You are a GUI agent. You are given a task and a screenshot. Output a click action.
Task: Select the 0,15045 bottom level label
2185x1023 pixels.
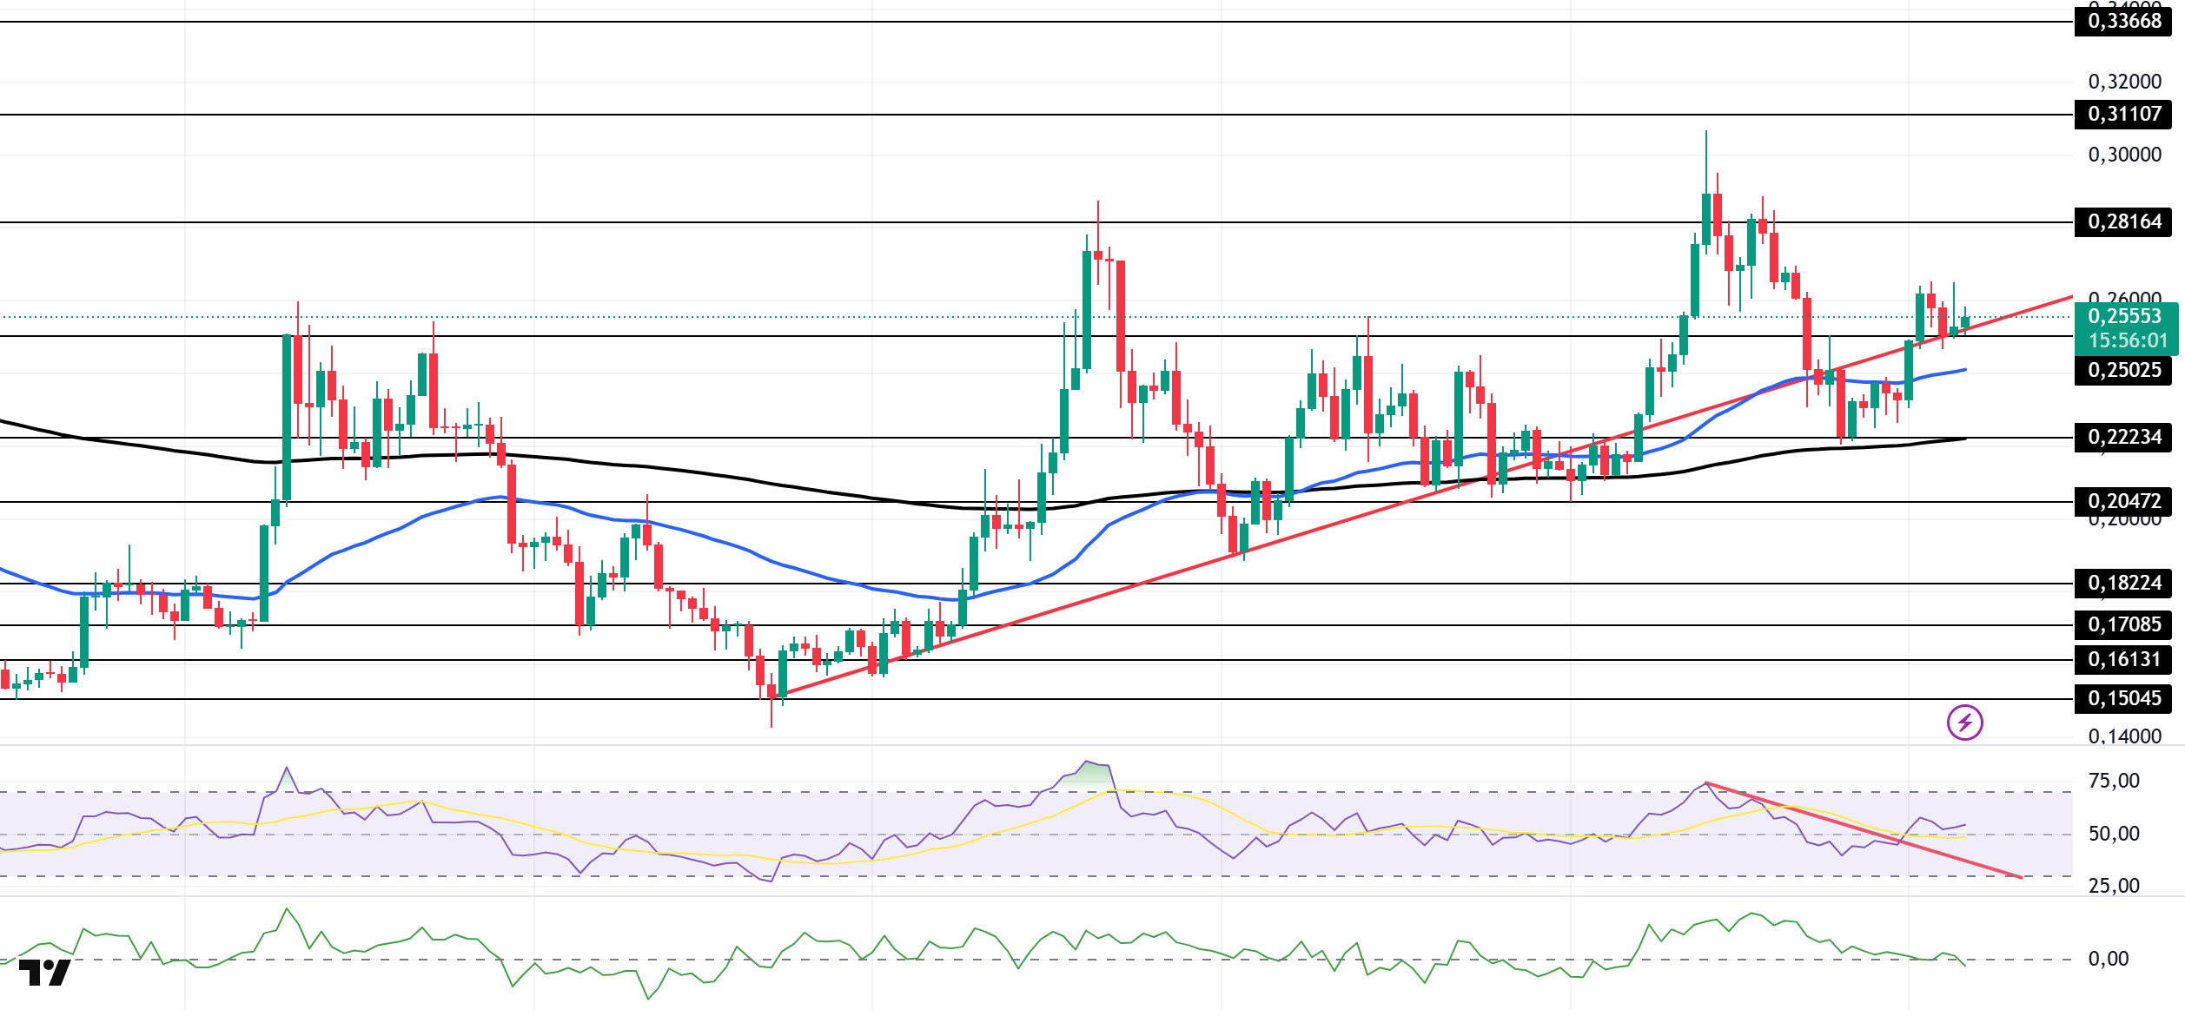coord(2123,698)
